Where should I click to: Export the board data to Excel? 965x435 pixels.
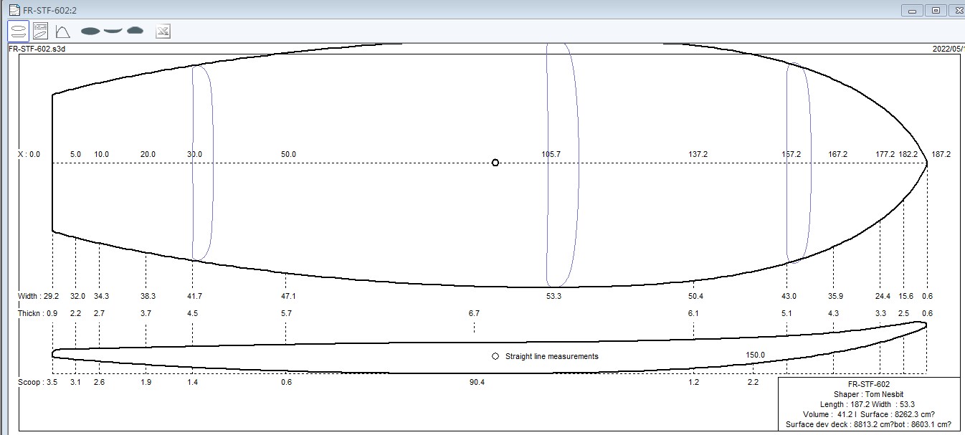(x=163, y=31)
